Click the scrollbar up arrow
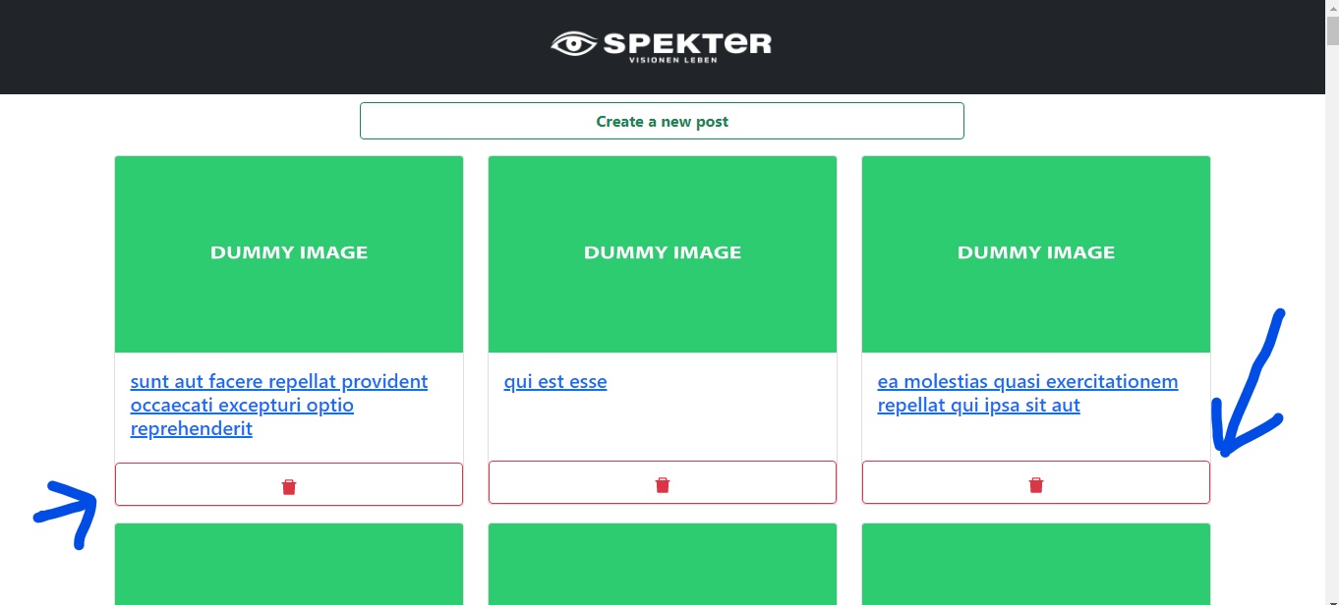The height and width of the screenshot is (605, 1339). 1332,8
